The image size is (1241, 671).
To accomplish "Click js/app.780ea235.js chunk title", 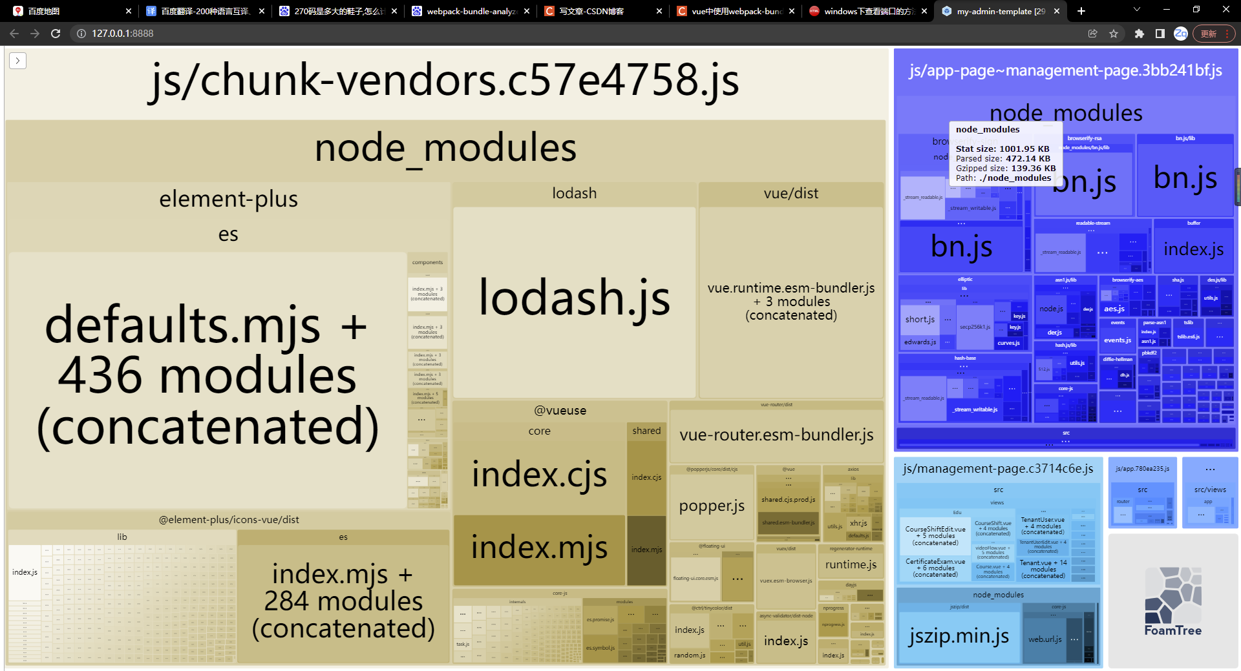I will pyautogui.click(x=1142, y=469).
